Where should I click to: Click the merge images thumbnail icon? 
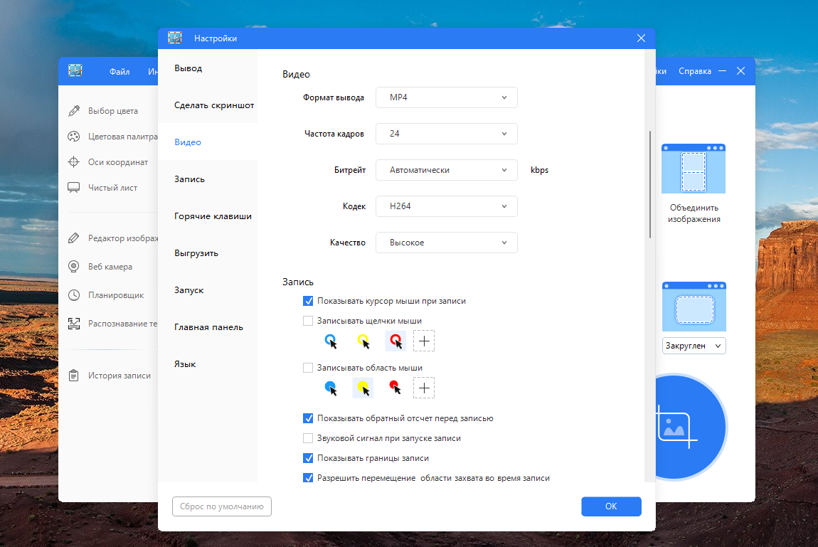694,169
